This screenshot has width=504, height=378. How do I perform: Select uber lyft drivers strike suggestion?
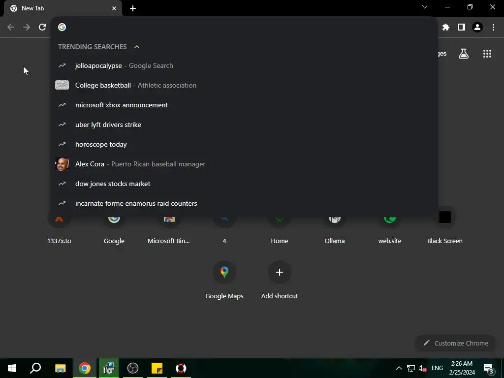coord(244,125)
